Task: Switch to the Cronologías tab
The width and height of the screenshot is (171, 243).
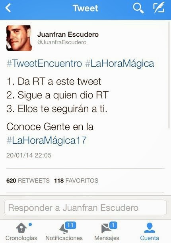Action: tap(21, 231)
